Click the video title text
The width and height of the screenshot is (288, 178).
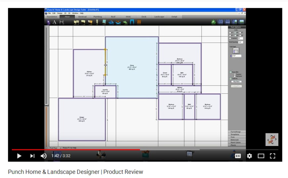tap(75, 172)
